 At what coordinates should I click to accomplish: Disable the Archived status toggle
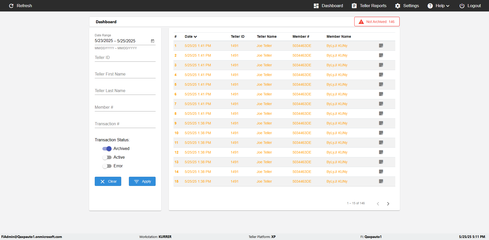coord(107,149)
